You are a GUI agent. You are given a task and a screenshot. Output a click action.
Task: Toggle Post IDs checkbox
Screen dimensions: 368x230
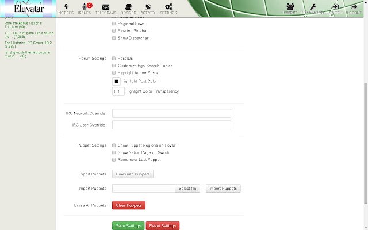tap(114, 58)
